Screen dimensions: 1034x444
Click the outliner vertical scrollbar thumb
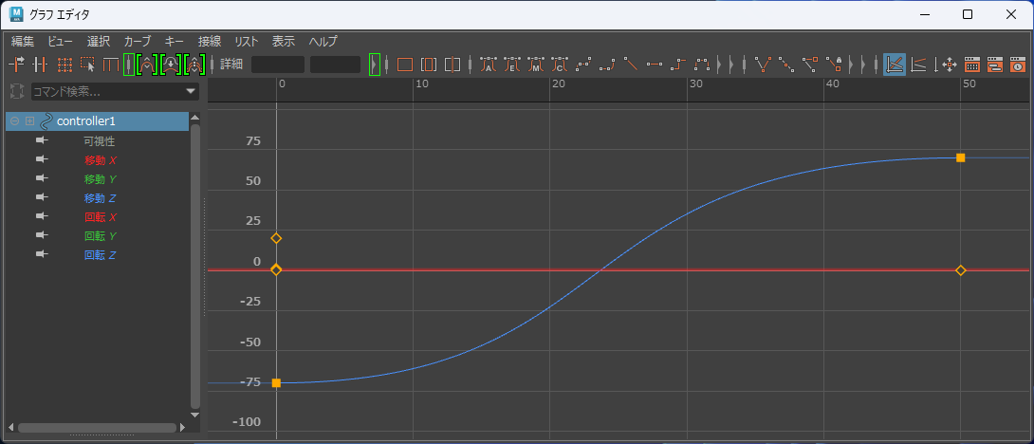194,266
